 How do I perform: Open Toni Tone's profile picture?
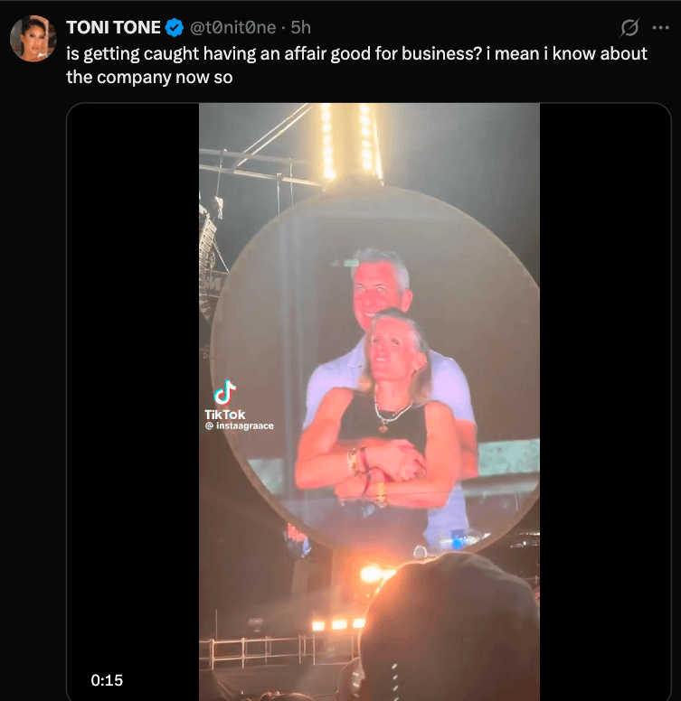tap(33, 39)
